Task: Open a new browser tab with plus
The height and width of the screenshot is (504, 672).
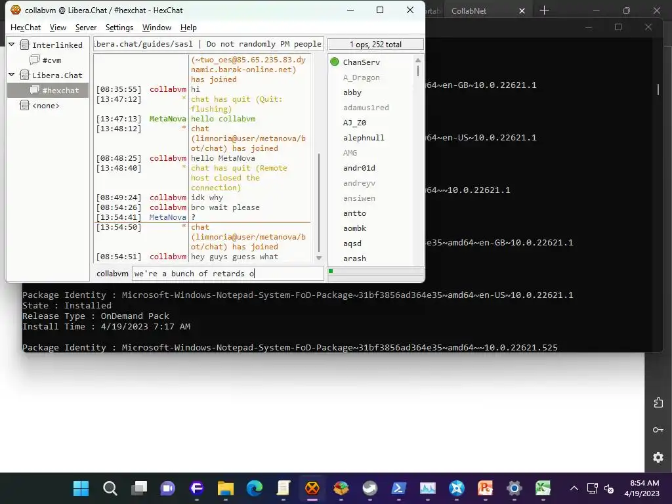Action: coord(544,10)
